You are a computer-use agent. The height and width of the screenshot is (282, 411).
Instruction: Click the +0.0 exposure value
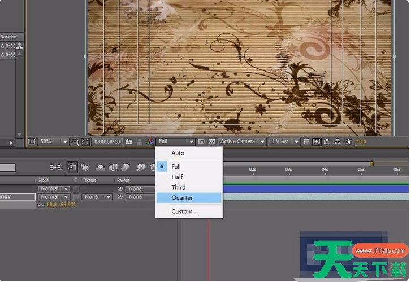pyautogui.click(x=361, y=142)
